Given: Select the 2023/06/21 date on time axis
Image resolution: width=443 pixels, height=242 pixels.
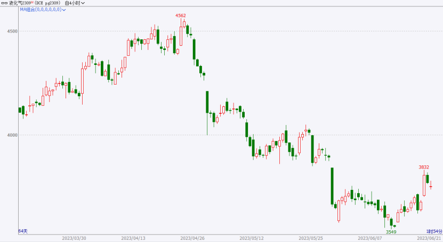Looking at the screenshot, I should (x=429, y=238).
